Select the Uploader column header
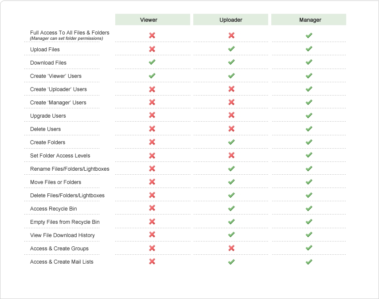Viewport: 379px width, 299px height. click(x=231, y=20)
